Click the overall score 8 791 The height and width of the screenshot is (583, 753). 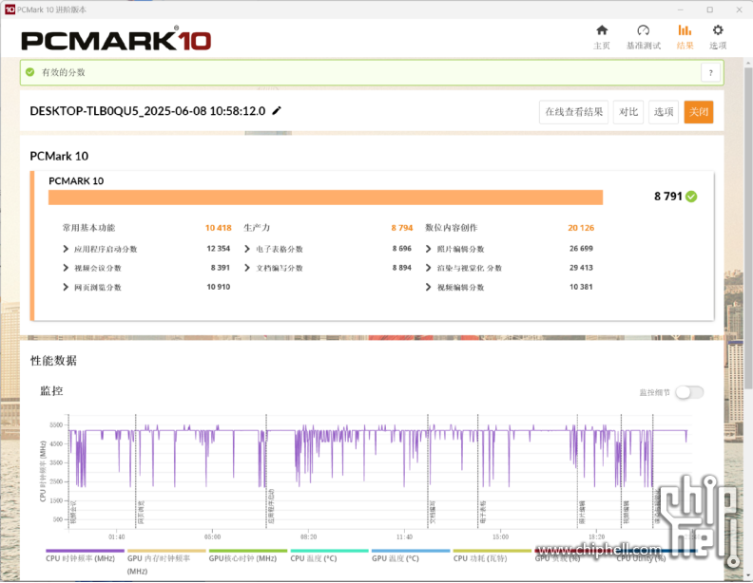pyautogui.click(x=668, y=197)
